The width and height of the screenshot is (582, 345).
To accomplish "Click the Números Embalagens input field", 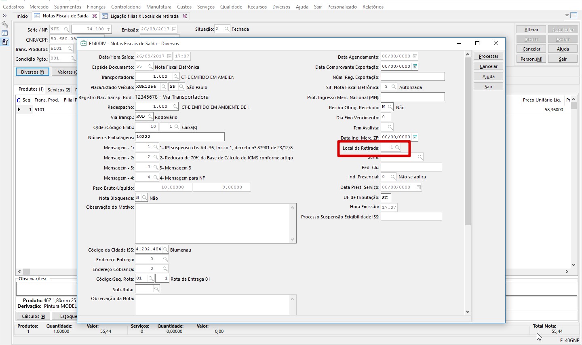I will click(179, 137).
